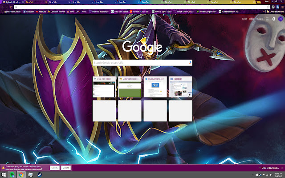Click the Chrome icon in the taskbar
The image size is (285, 178).
pos(21,175)
